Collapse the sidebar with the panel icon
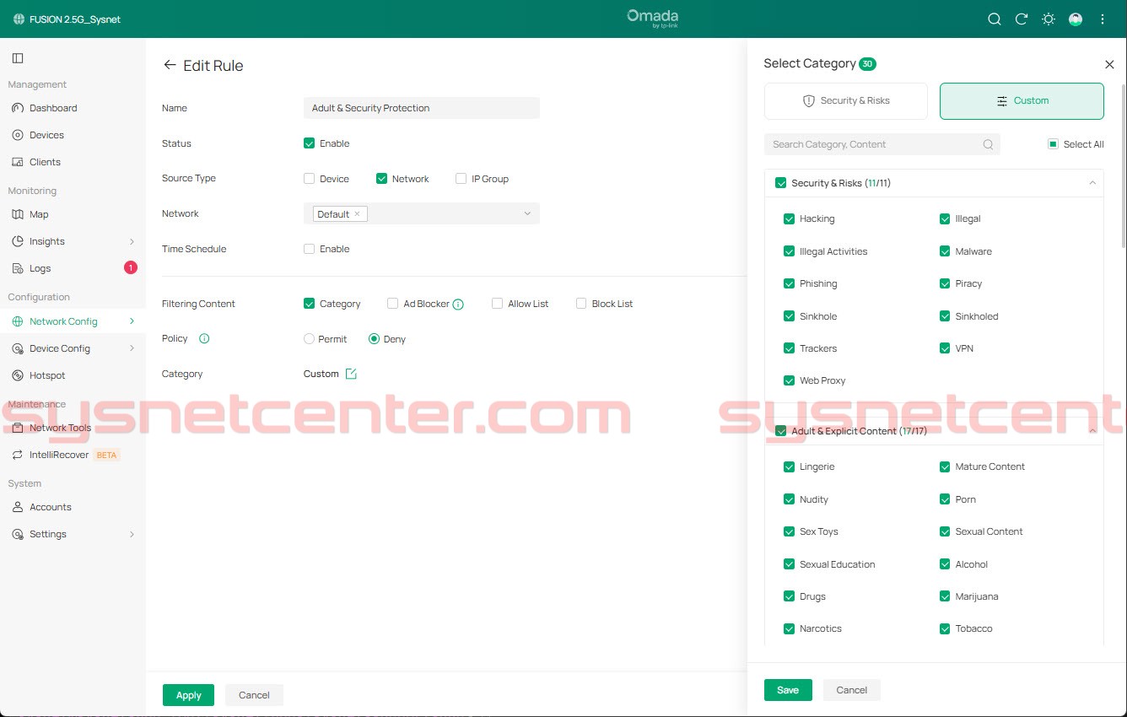Viewport: 1127px width, 717px height. pos(18,58)
